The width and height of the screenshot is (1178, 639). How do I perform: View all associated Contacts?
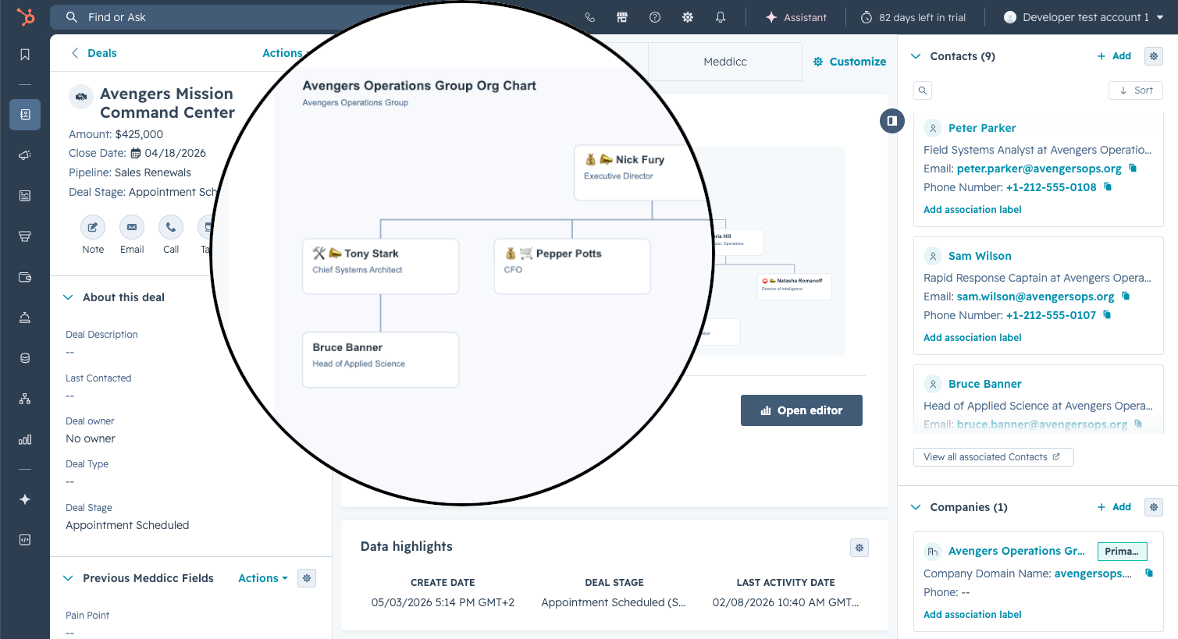coord(994,457)
